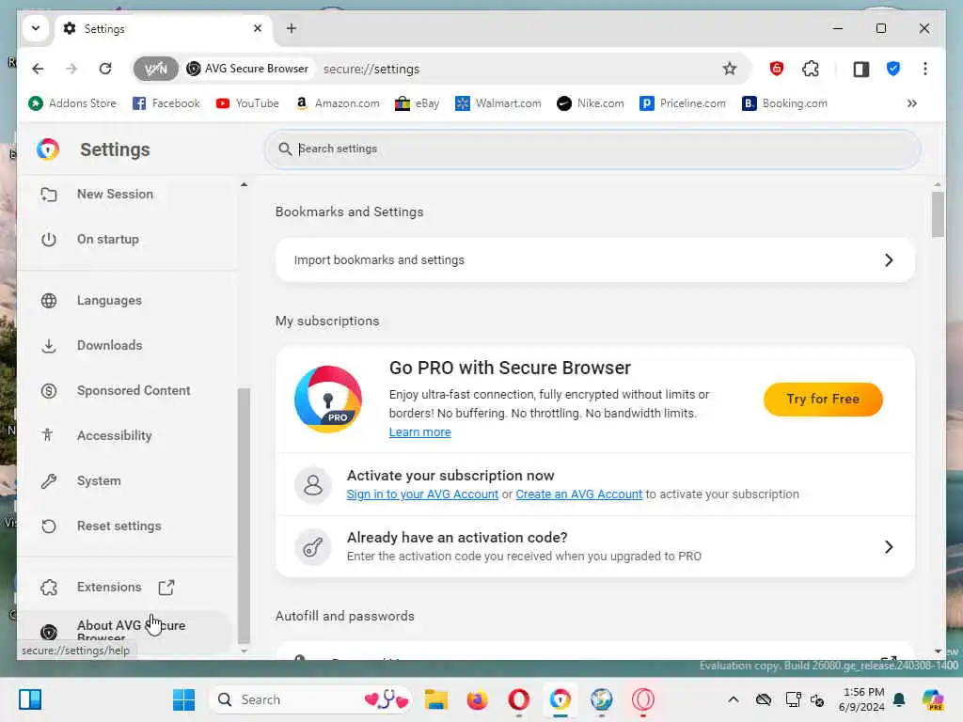Open the Extensions puzzle icon in toolbar
This screenshot has height=722, width=963.
click(811, 69)
